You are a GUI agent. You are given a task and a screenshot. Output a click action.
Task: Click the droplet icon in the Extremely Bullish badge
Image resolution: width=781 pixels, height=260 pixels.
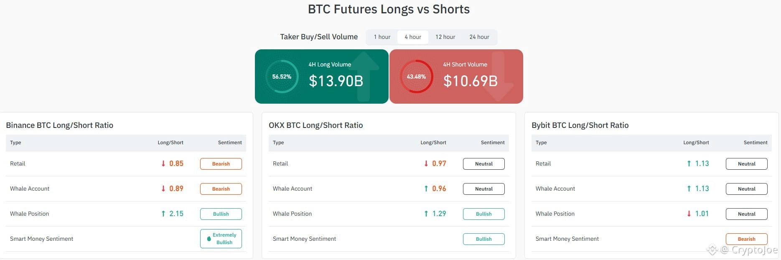click(x=209, y=239)
